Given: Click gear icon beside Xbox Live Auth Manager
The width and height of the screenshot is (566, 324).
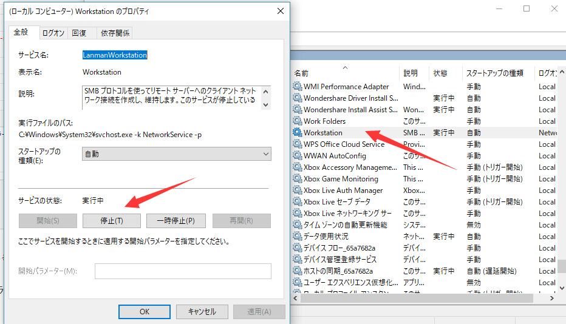Looking at the screenshot, I should 297,190.
